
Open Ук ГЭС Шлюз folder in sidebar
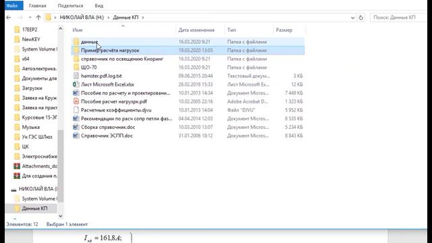(x=37, y=137)
